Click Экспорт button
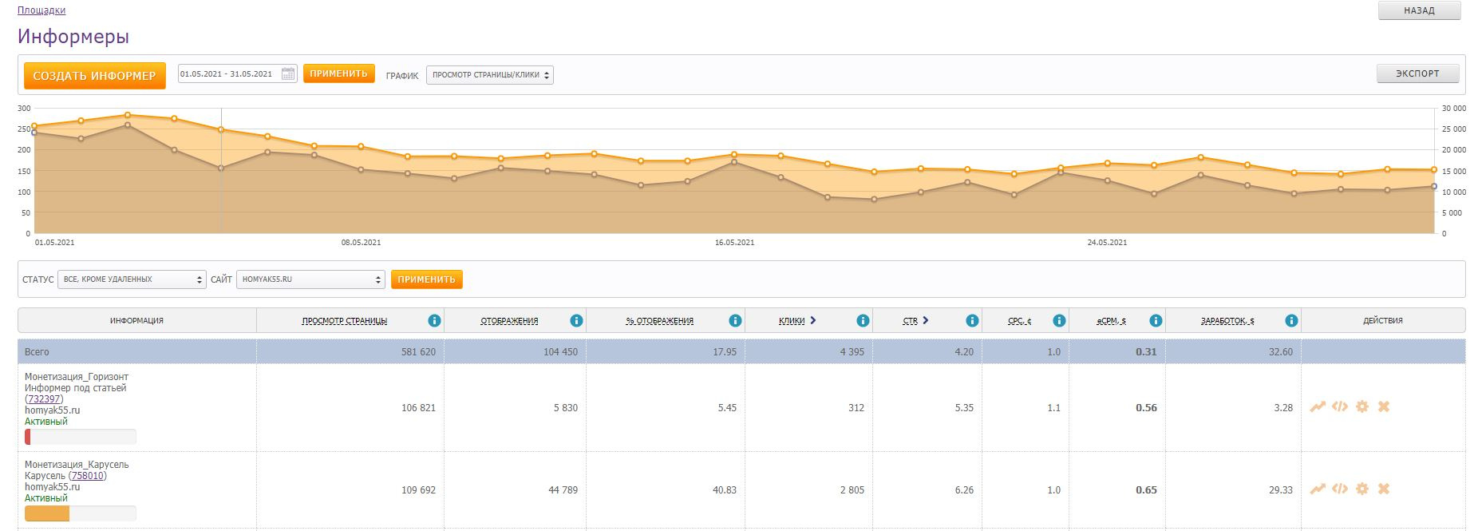Viewport: 1478px width, 531px height. click(1418, 73)
